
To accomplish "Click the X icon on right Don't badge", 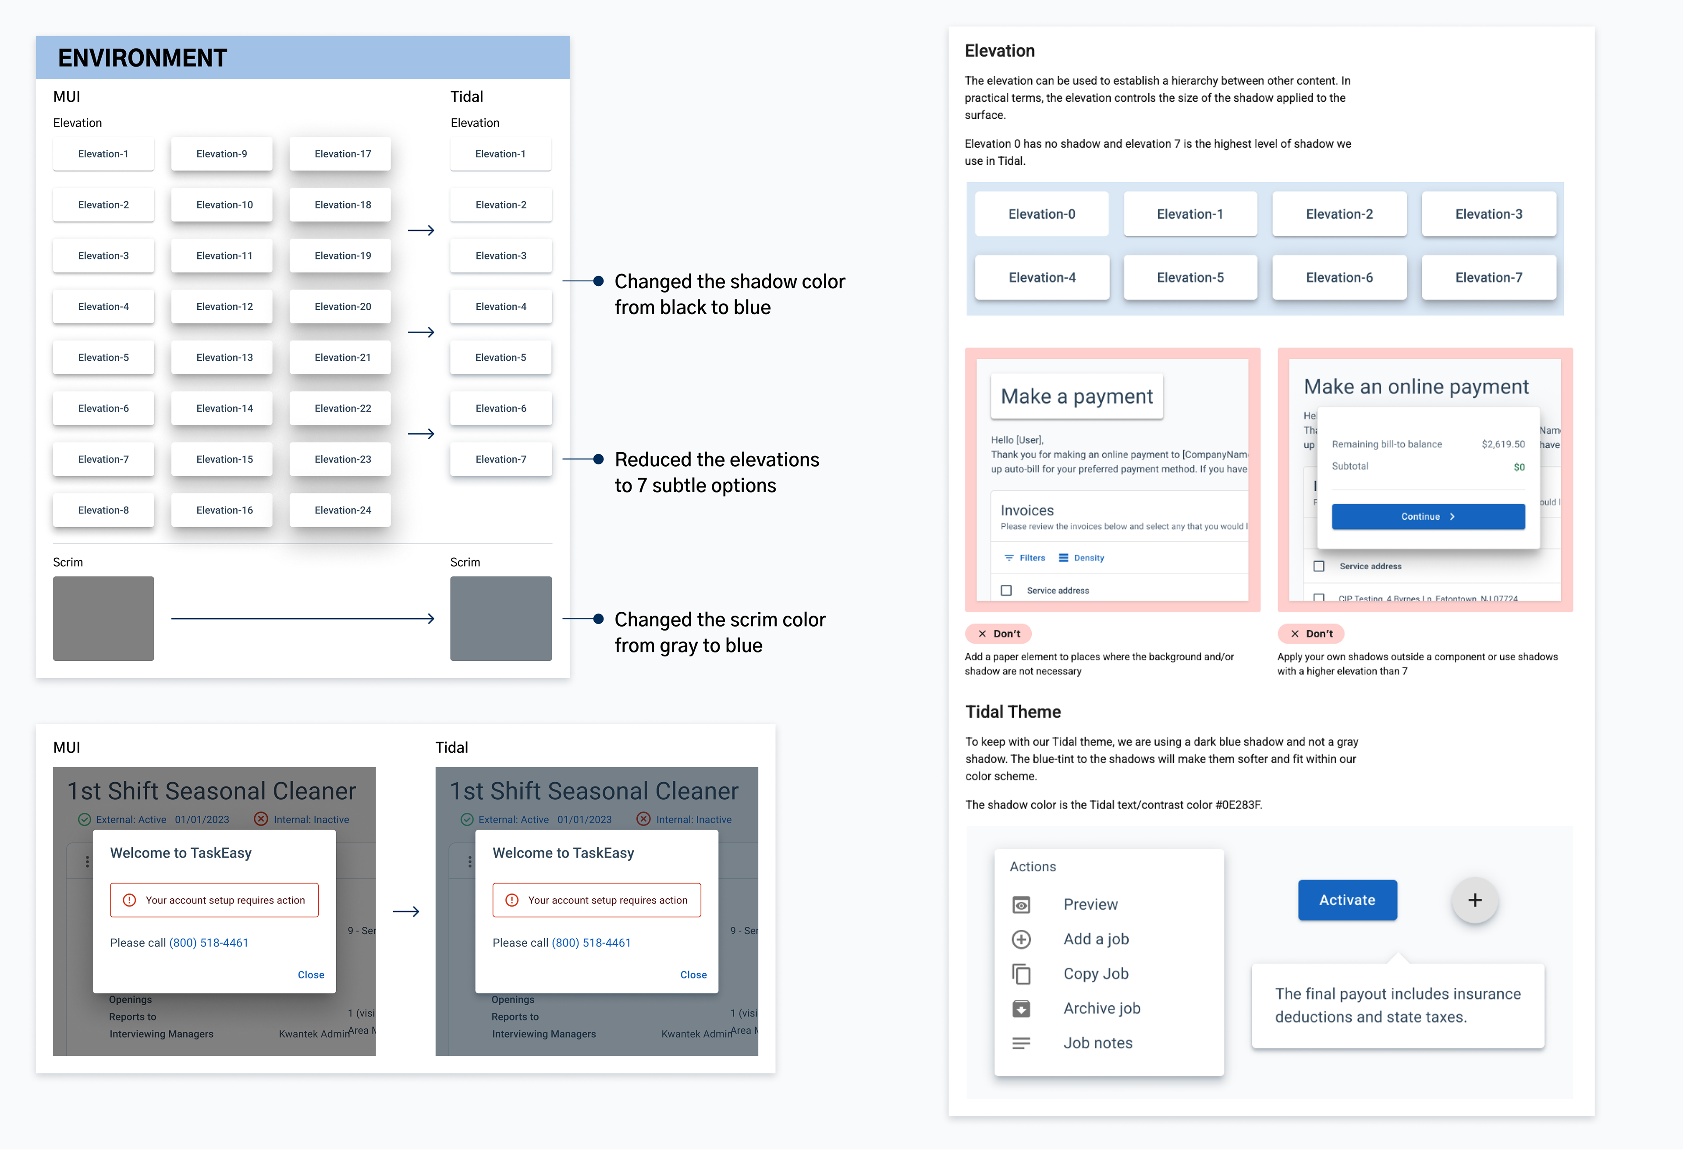I will tap(1295, 634).
